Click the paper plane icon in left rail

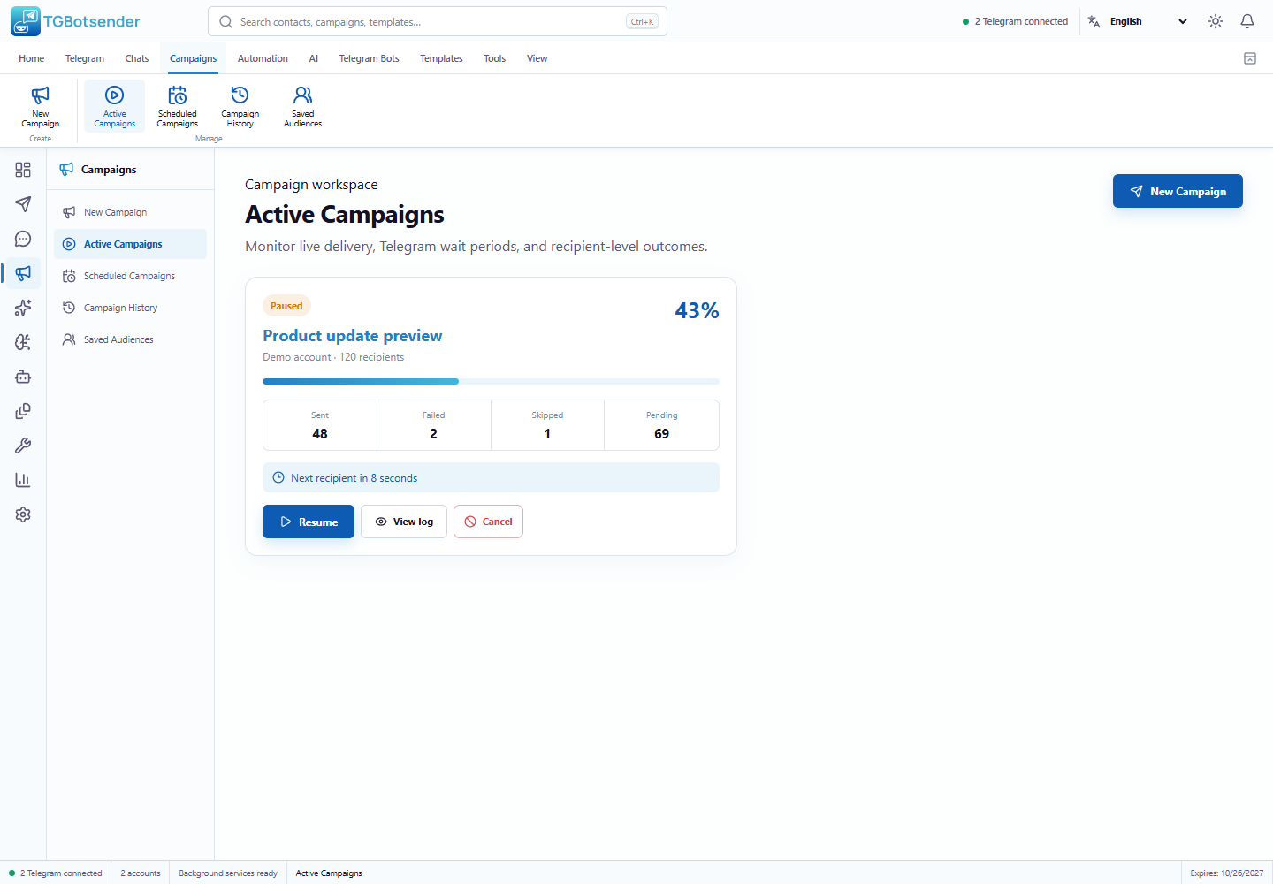pos(23,204)
